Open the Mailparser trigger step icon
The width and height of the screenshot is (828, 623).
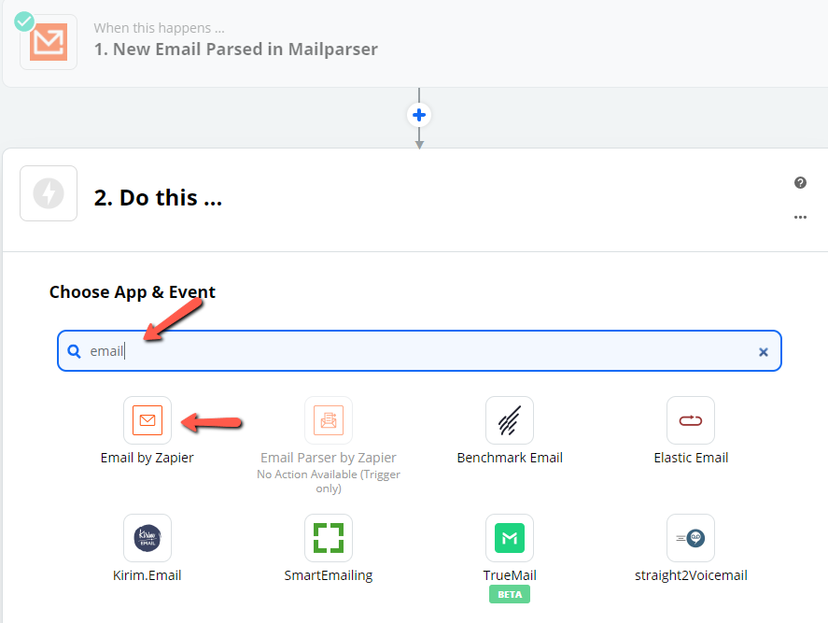tap(48, 42)
